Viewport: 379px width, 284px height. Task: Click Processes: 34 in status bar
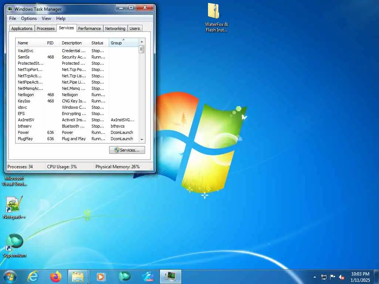(20, 167)
